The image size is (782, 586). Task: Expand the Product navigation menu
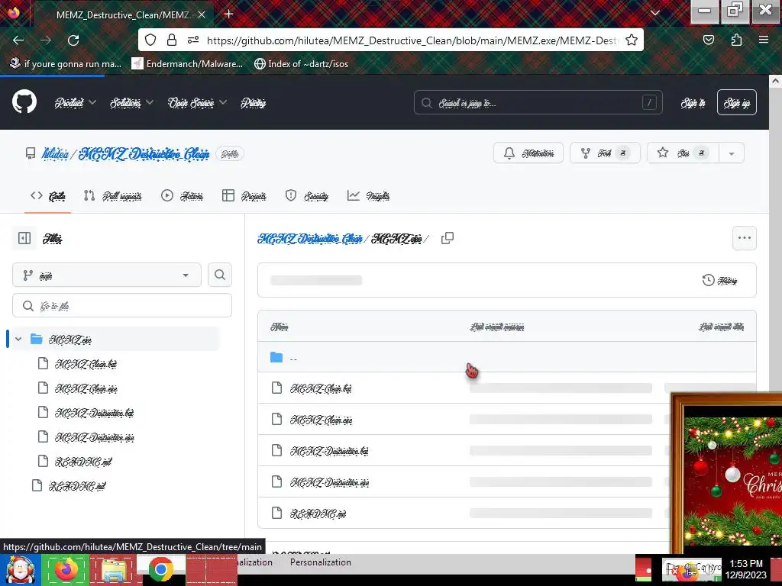(x=76, y=103)
